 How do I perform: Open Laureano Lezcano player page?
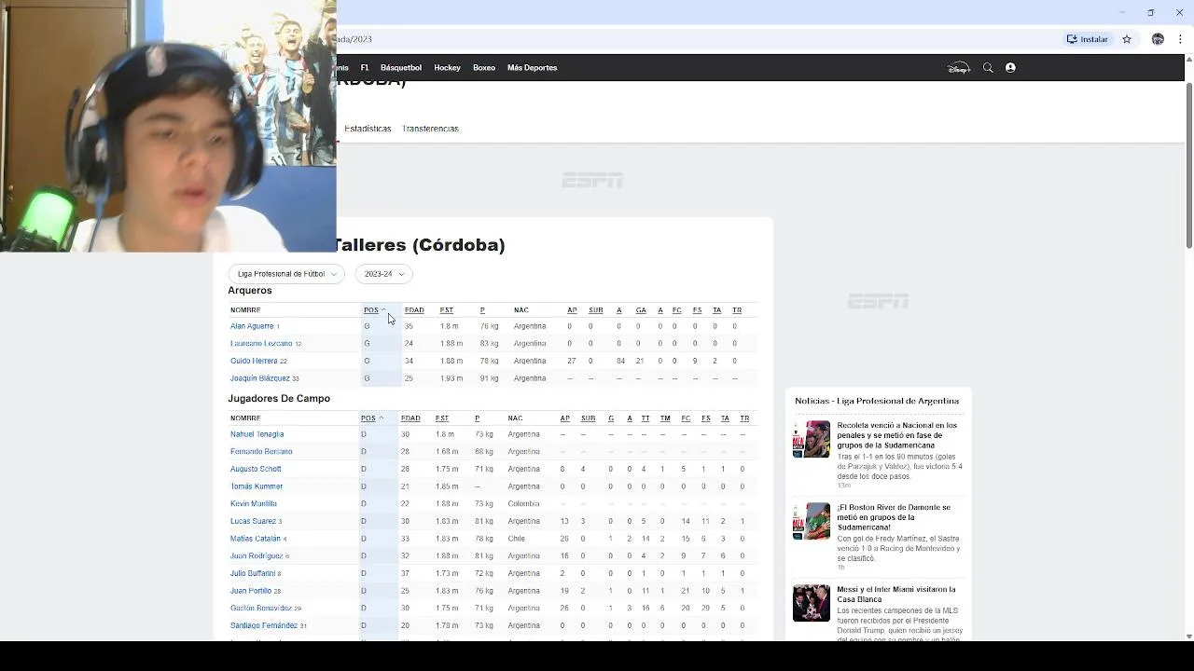click(261, 344)
